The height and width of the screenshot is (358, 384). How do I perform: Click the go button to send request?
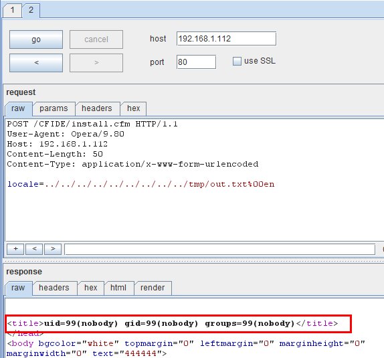tap(36, 39)
